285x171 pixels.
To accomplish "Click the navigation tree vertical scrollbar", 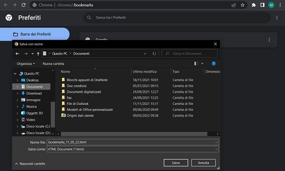I will 53,114.
